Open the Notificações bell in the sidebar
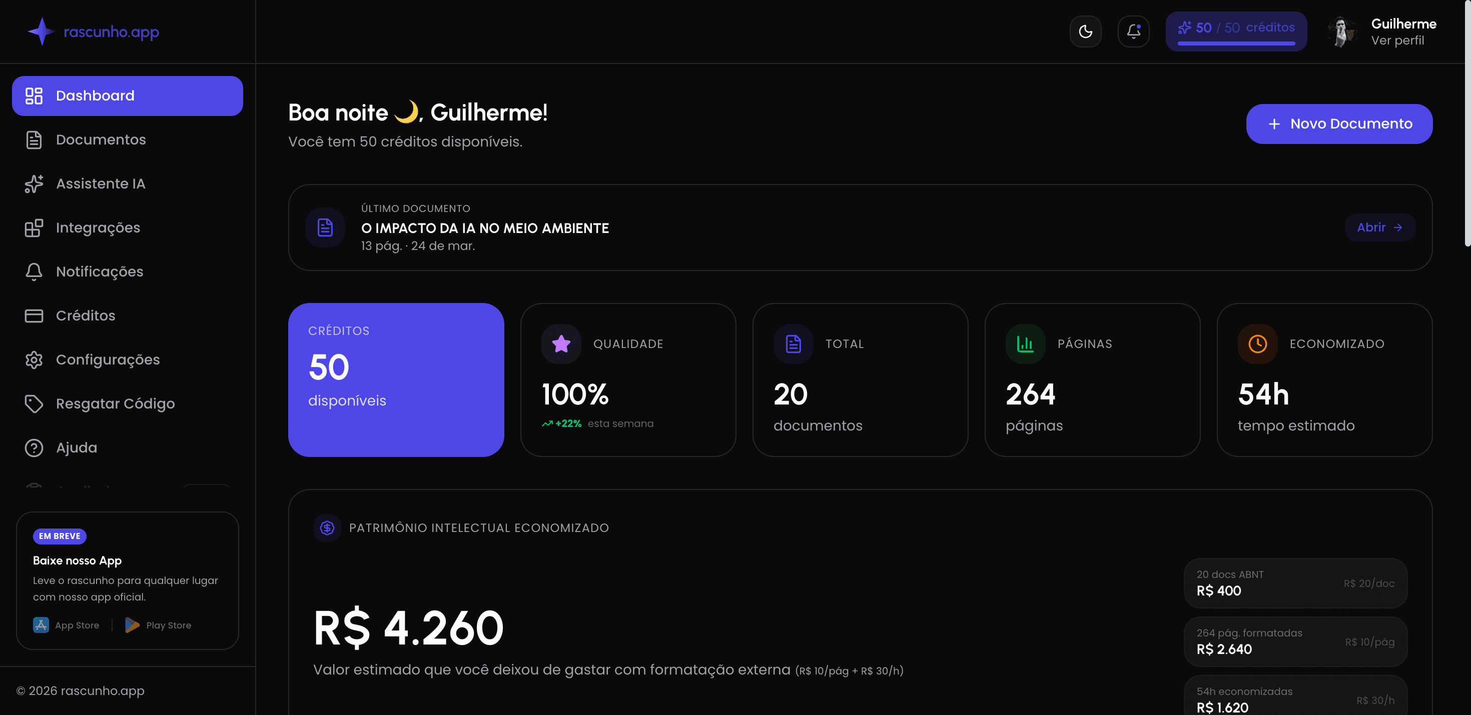1471x715 pixels. (x=34, y=271)
